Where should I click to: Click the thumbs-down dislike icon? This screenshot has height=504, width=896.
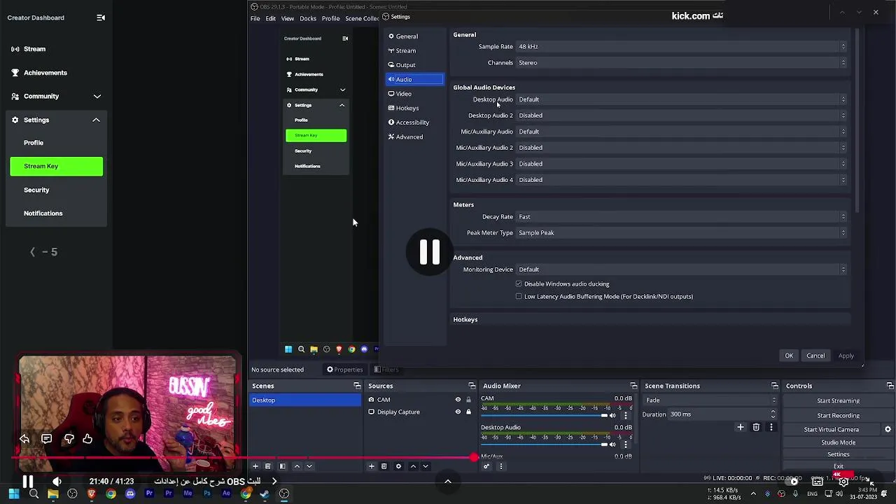(69, 439)
